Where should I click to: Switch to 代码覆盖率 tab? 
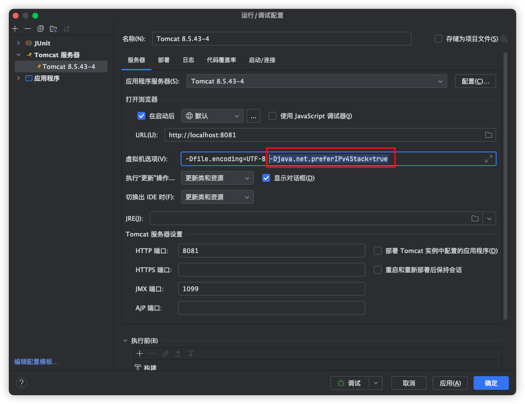[221, 60]
